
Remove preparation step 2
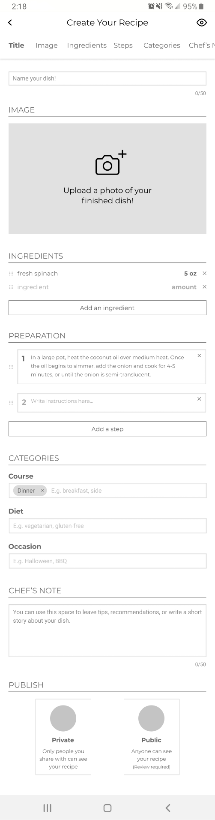coord(199,399)
